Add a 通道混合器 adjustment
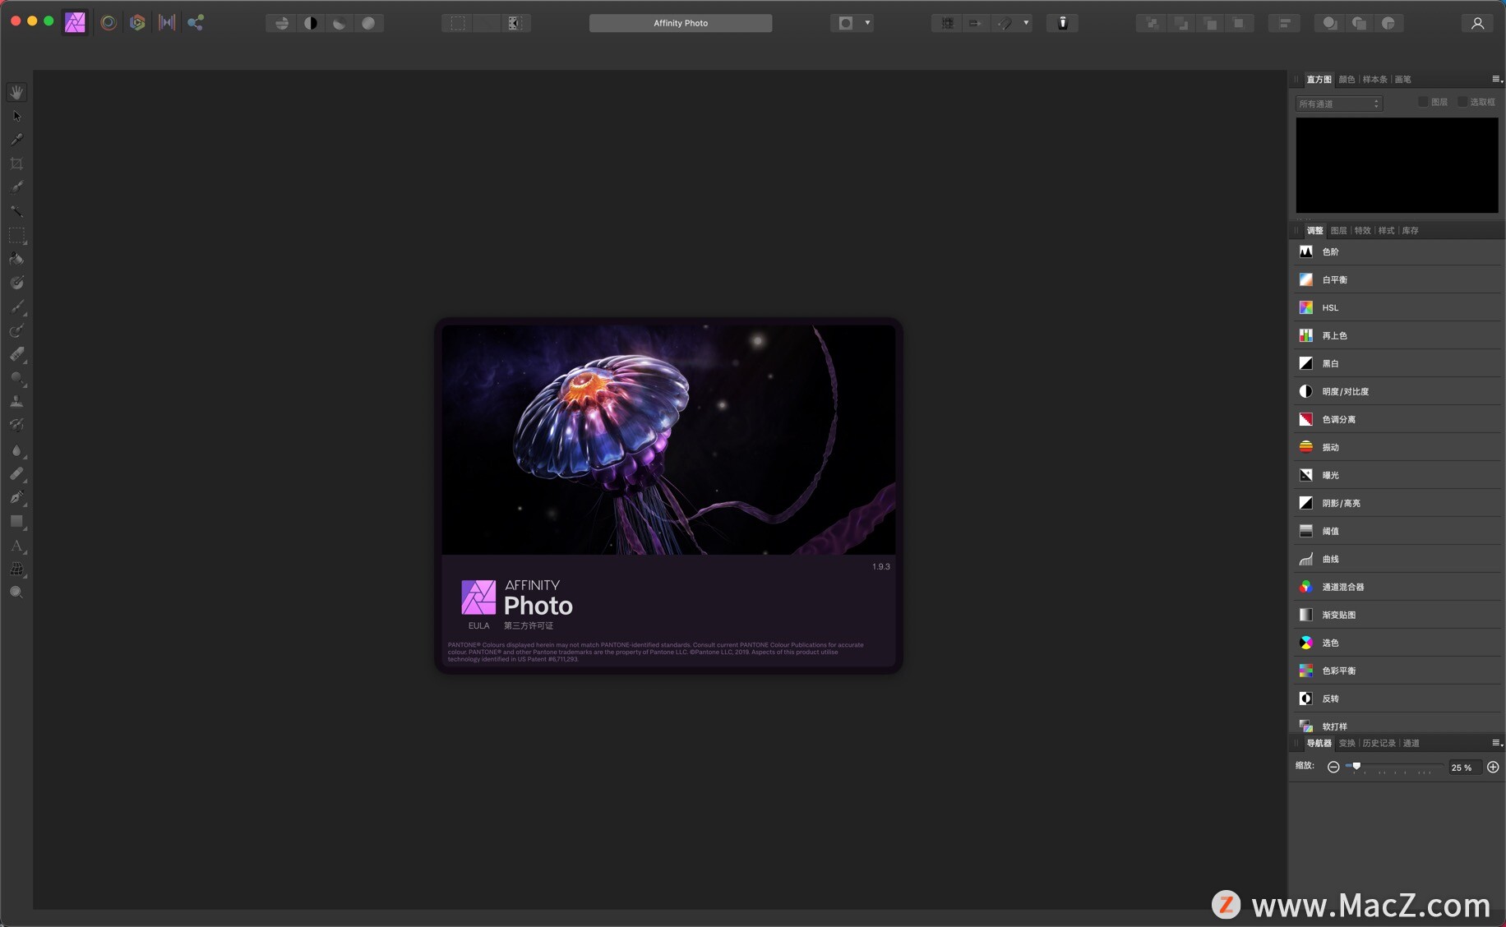The height and width of the screenshot is (927, 1506). click(1397, 588)
